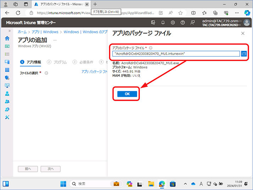Open Microsoft Store from taskbar

click(172, 184)
